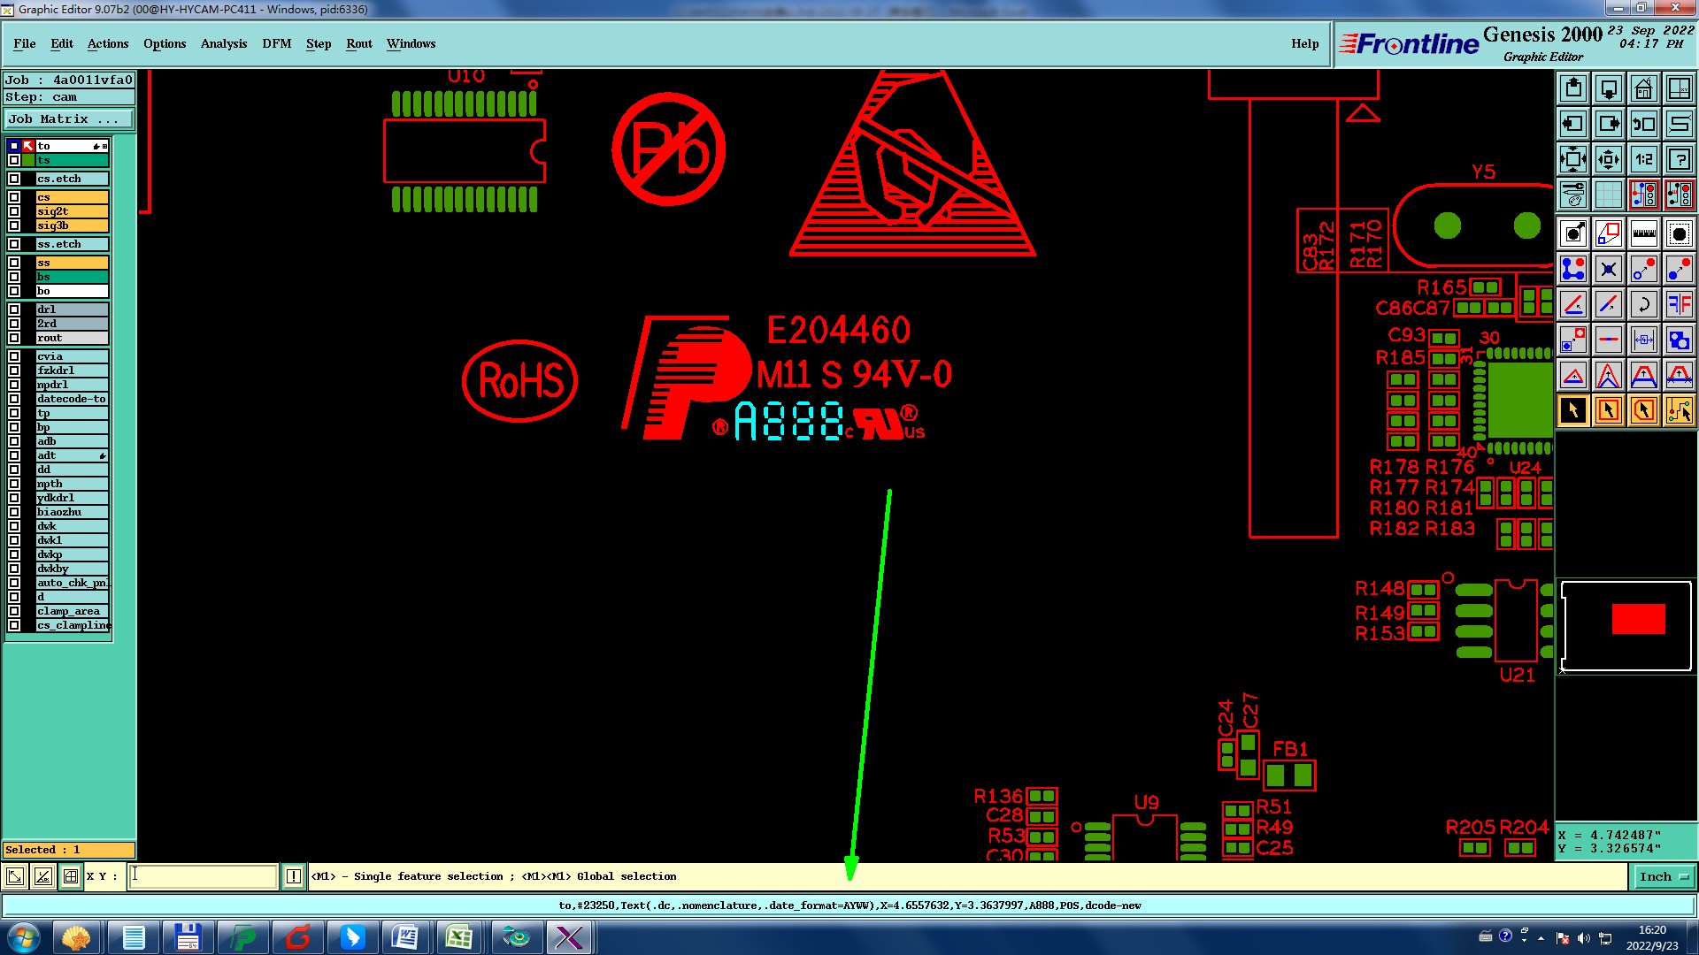The width and height of the screenshot is (1699, 955).
Task: Open the Options menu
Action: [165, 43]
